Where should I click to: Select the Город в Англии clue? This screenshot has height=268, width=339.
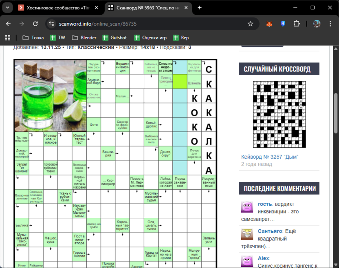click(x=79, y=254)
